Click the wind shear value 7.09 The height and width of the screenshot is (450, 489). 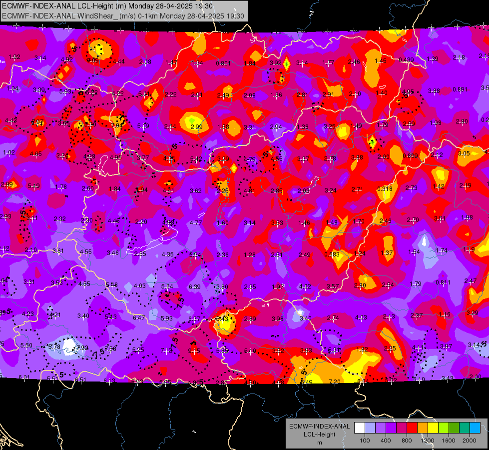93,60
